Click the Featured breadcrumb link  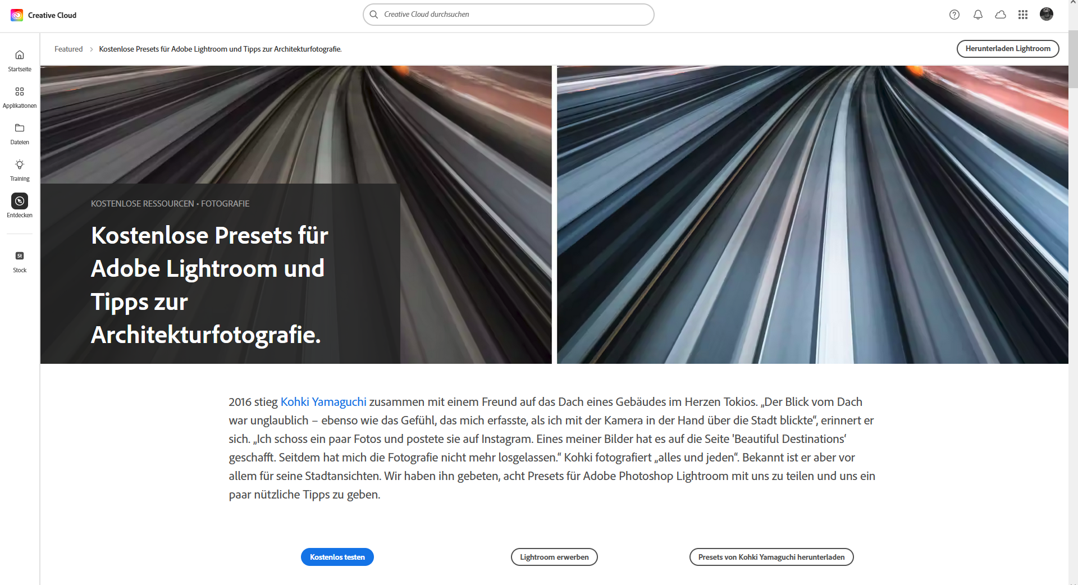(68, 49)
